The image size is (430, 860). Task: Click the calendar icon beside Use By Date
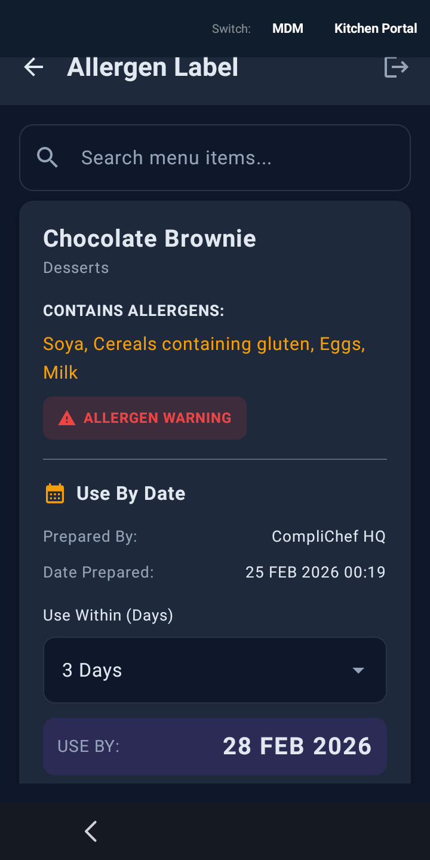coord(55,493)
